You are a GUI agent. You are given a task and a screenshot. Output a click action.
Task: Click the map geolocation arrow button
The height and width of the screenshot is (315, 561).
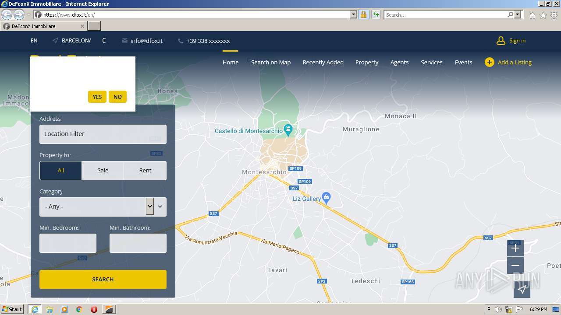click(522, 289)
